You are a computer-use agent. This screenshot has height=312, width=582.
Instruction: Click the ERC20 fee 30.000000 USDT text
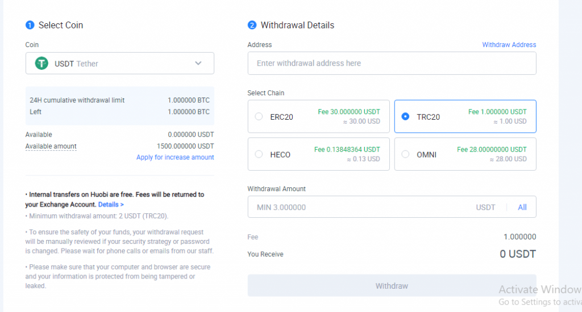(348, 112)
